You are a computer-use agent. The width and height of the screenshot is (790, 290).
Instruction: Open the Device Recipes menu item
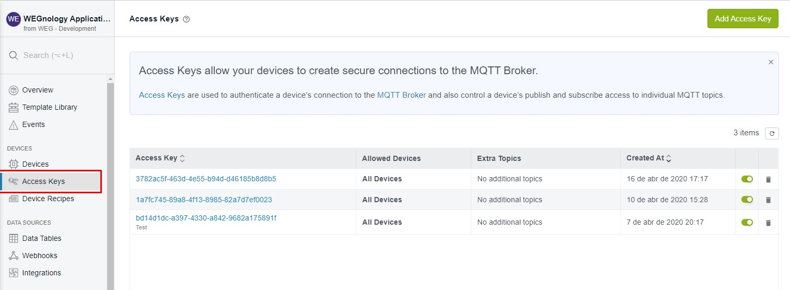[x=48, y=199]
